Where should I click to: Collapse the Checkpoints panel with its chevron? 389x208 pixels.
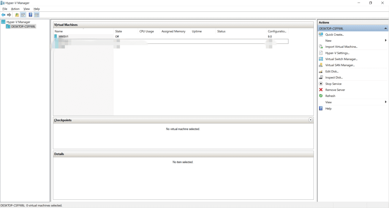(x=310, y=120)
